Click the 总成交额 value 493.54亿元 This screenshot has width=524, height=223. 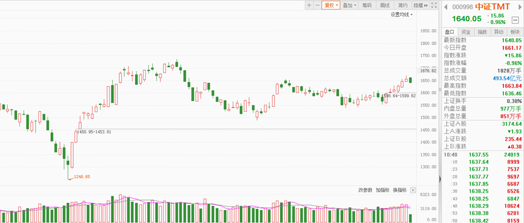click(507, 79)
